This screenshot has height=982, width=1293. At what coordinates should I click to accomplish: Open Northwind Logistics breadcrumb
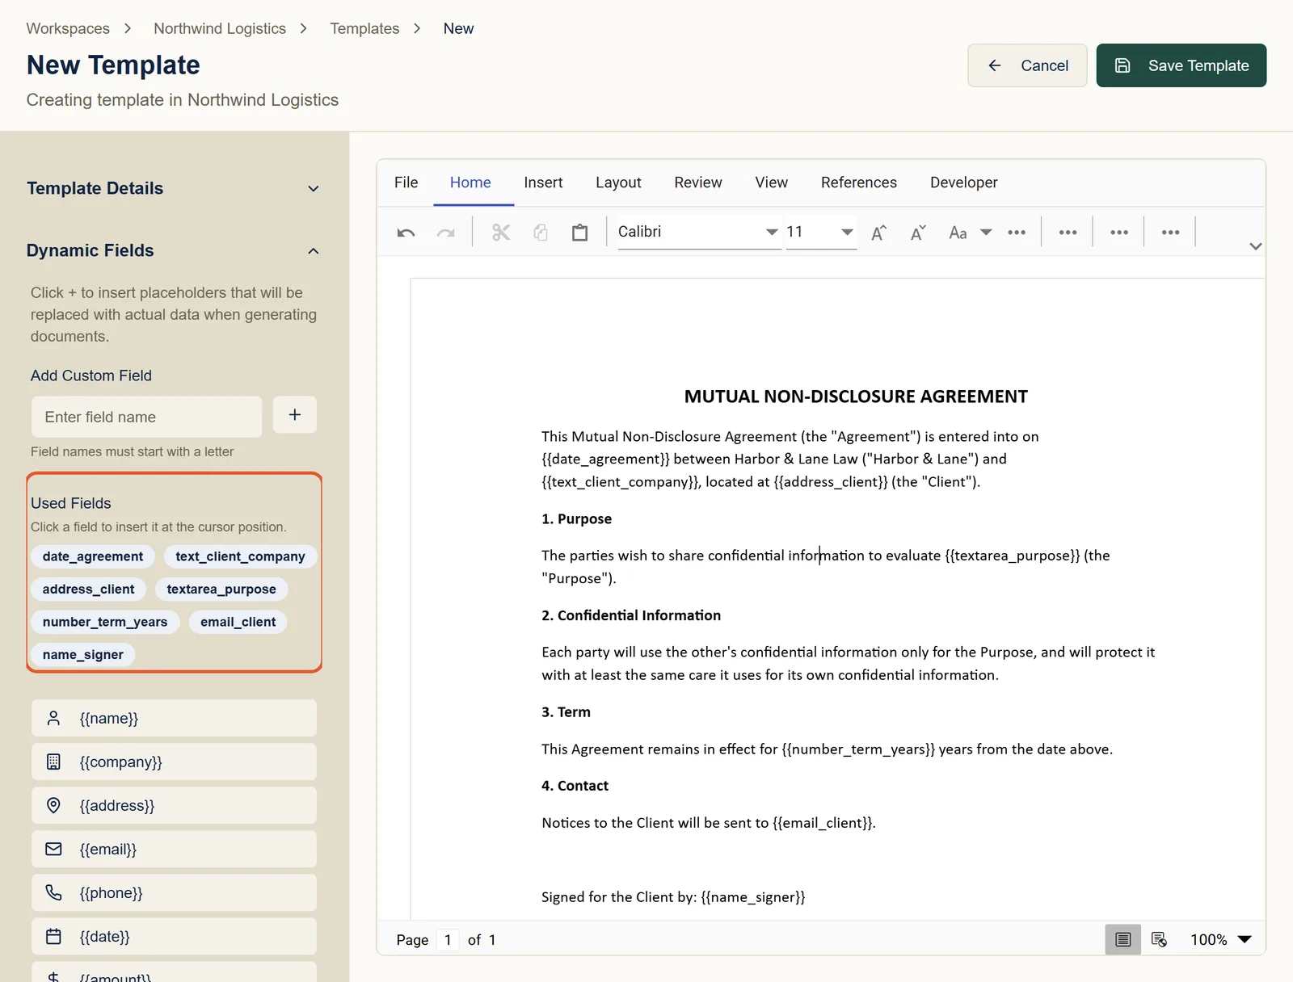point(220,28)
